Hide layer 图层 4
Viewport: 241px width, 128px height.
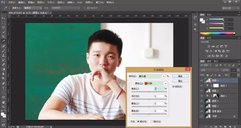202,80
